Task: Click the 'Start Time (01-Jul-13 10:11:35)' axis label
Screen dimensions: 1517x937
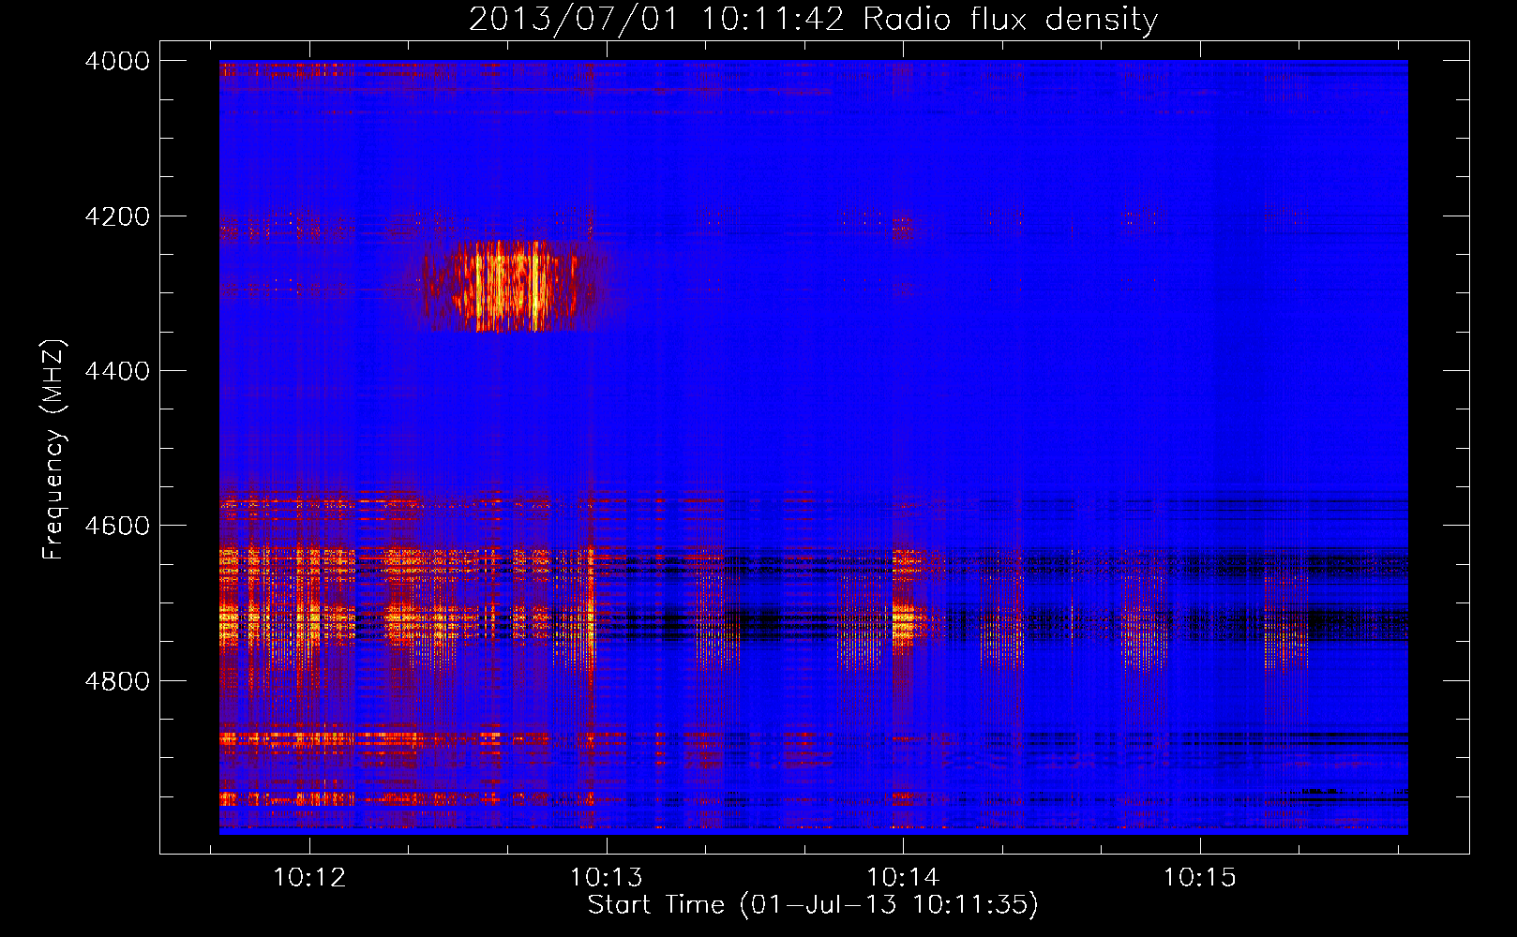Action: click(813, 905)
